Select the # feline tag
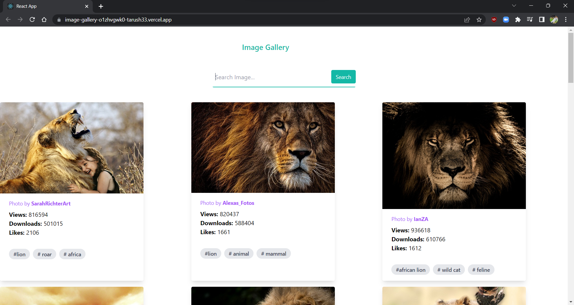The image size is (574, 305). pos(481,270)
